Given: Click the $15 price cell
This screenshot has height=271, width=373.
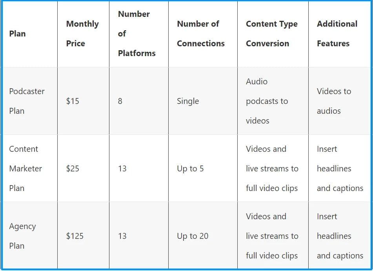Looking at the screenshot, I should (x=73, y=101).
